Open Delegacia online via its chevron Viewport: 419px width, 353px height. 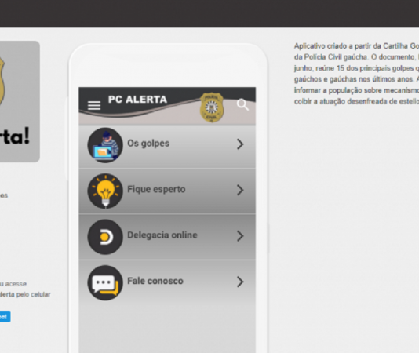240,236
